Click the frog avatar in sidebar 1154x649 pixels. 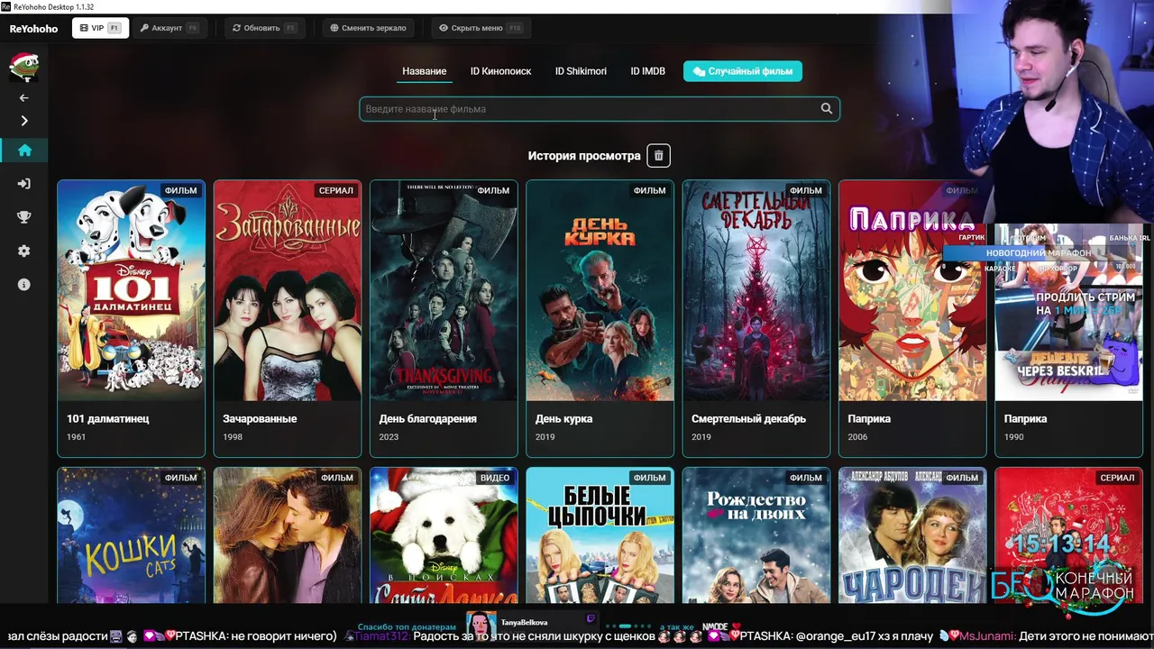(23, 66)
